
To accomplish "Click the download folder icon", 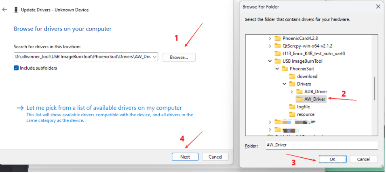I will pos(292,76).
